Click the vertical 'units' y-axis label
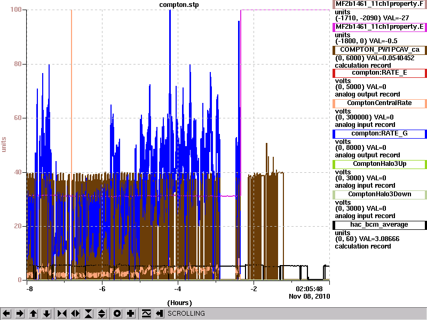This screenshot has height=320, width=427. click(x=4, y=145)
